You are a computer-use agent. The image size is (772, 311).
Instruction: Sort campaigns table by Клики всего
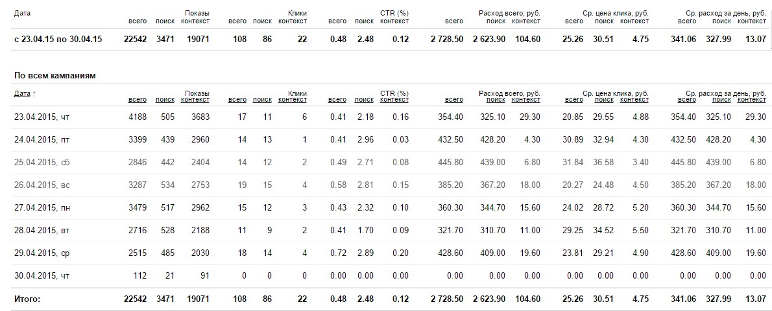(237, 100)
